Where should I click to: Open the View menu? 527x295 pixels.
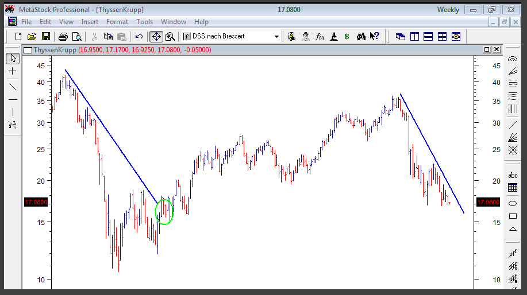66,22
